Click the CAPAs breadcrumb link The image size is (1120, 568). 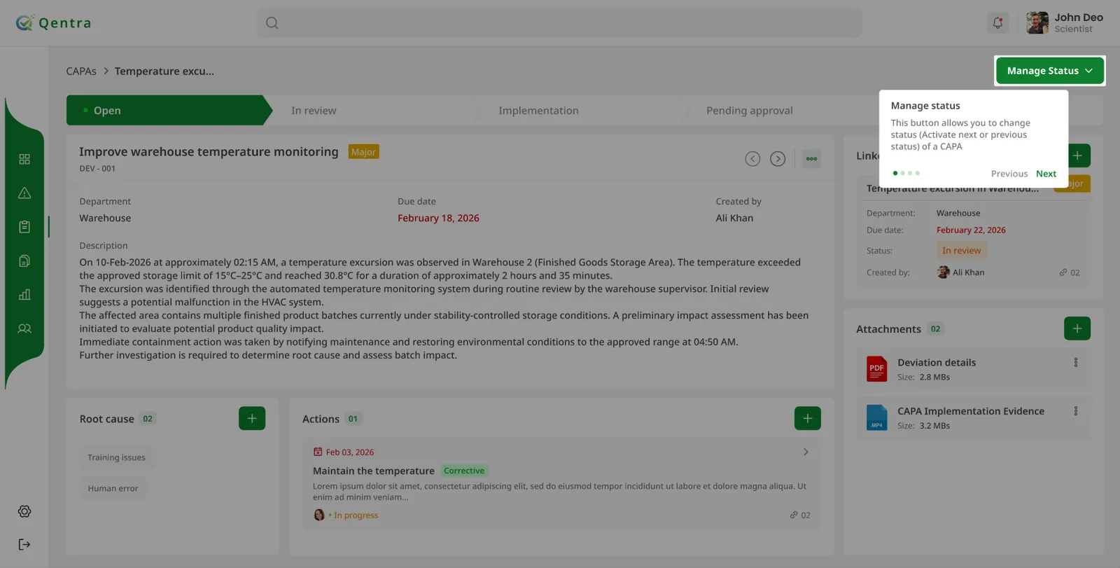(81, 71)
